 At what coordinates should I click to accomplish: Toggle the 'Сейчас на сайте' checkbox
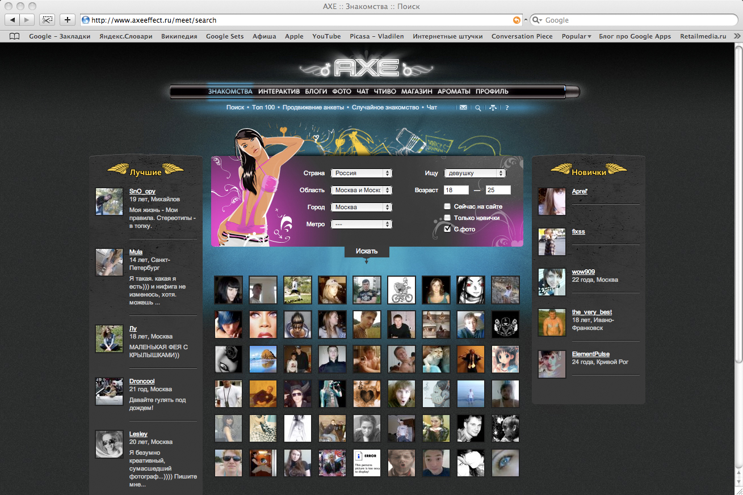(447, 206)
